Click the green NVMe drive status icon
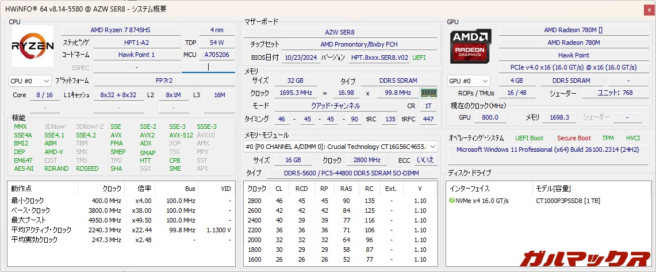Viewport: 656px width, 272px height. 452,201
